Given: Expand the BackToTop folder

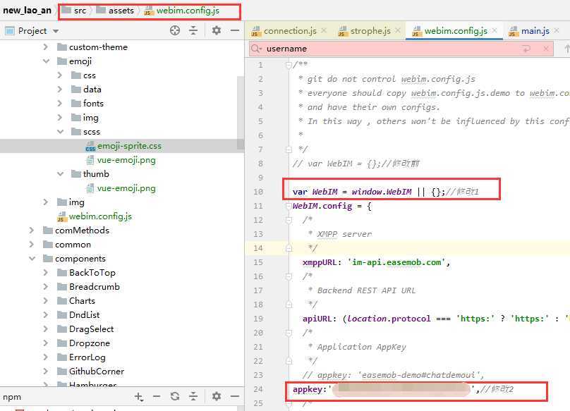Looking at the screenshot, I should (x=45, y=273).
